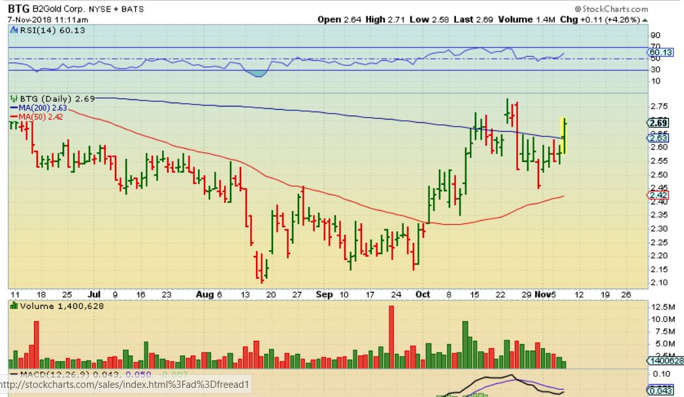Click the Last 2.69 header value
The height and width of the screenshot is (397, 684).
coord(473,20)
